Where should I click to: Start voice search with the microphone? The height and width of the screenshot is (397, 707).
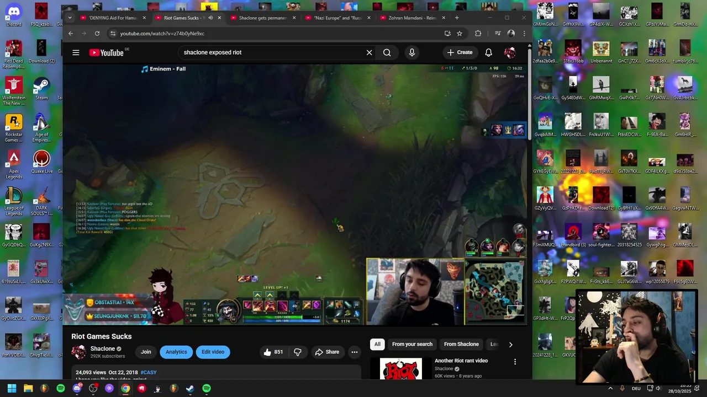click(411, 52)
